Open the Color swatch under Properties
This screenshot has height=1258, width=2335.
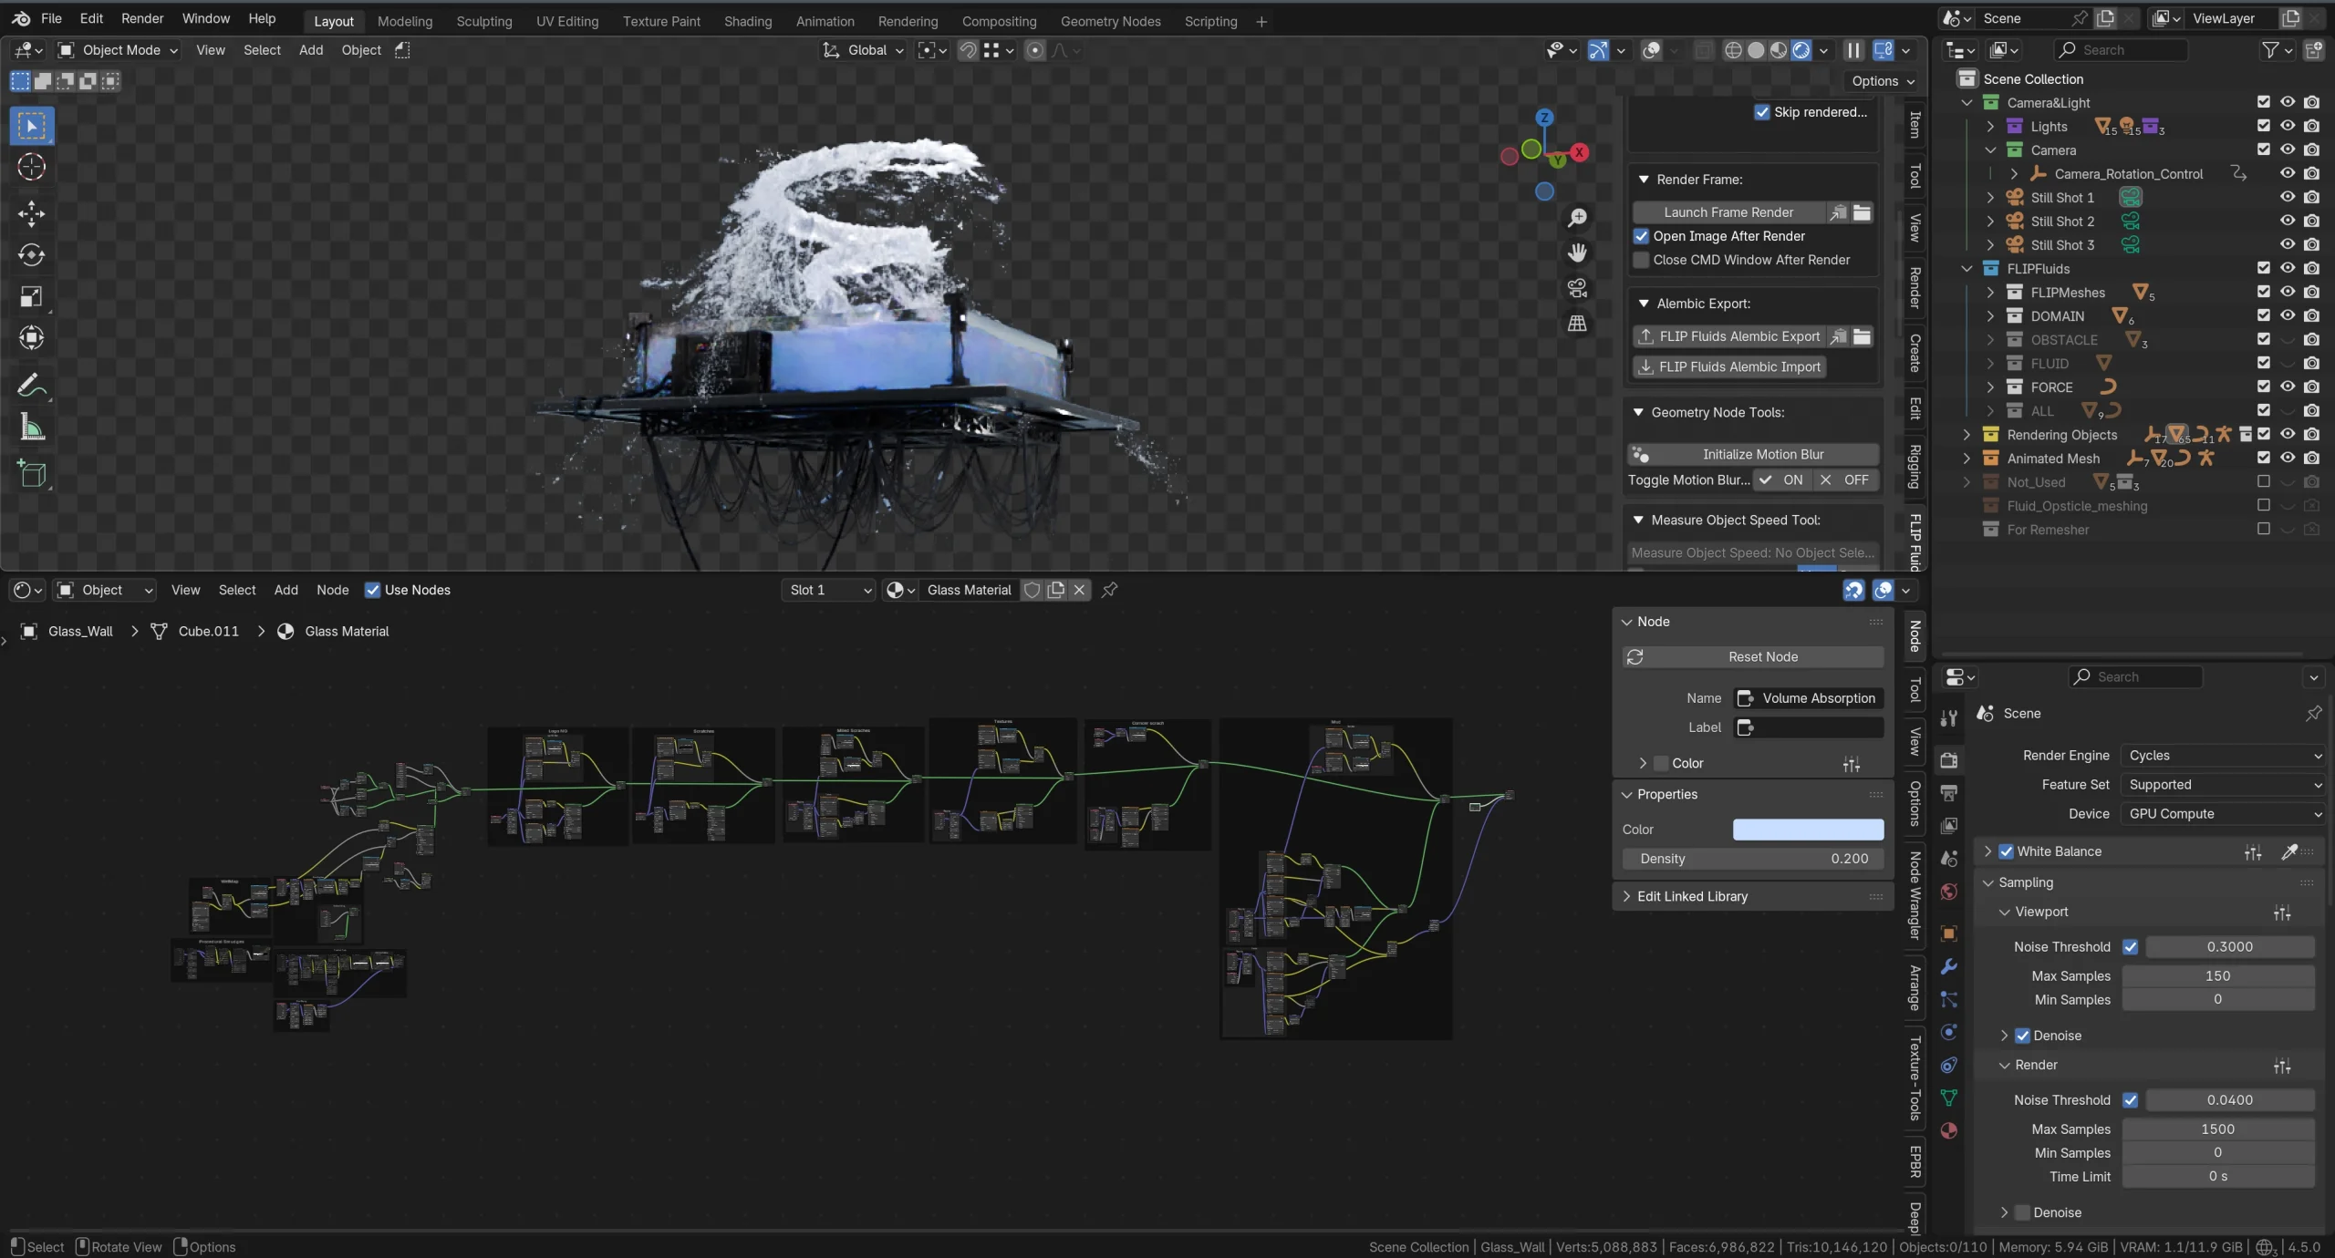(1807, 830)
